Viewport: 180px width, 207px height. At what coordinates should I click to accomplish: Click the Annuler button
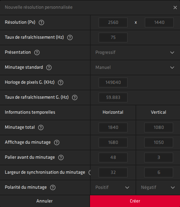[x=45, y=201]
